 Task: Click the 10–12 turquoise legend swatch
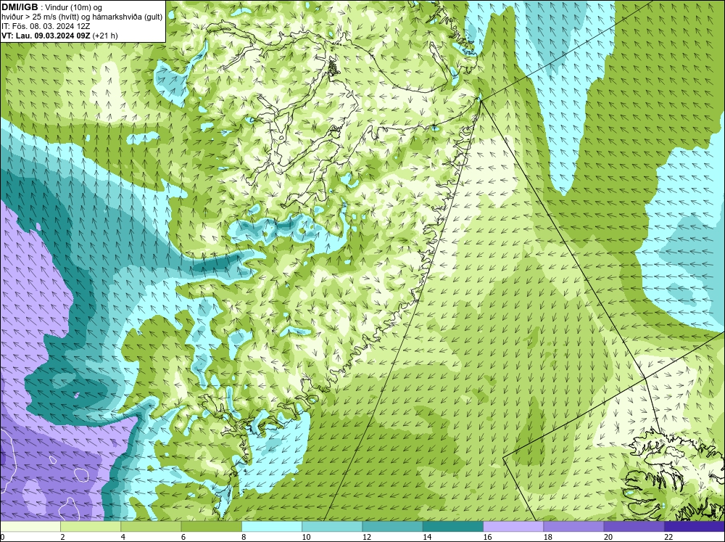pyautogui.click(x=332, y=527)
